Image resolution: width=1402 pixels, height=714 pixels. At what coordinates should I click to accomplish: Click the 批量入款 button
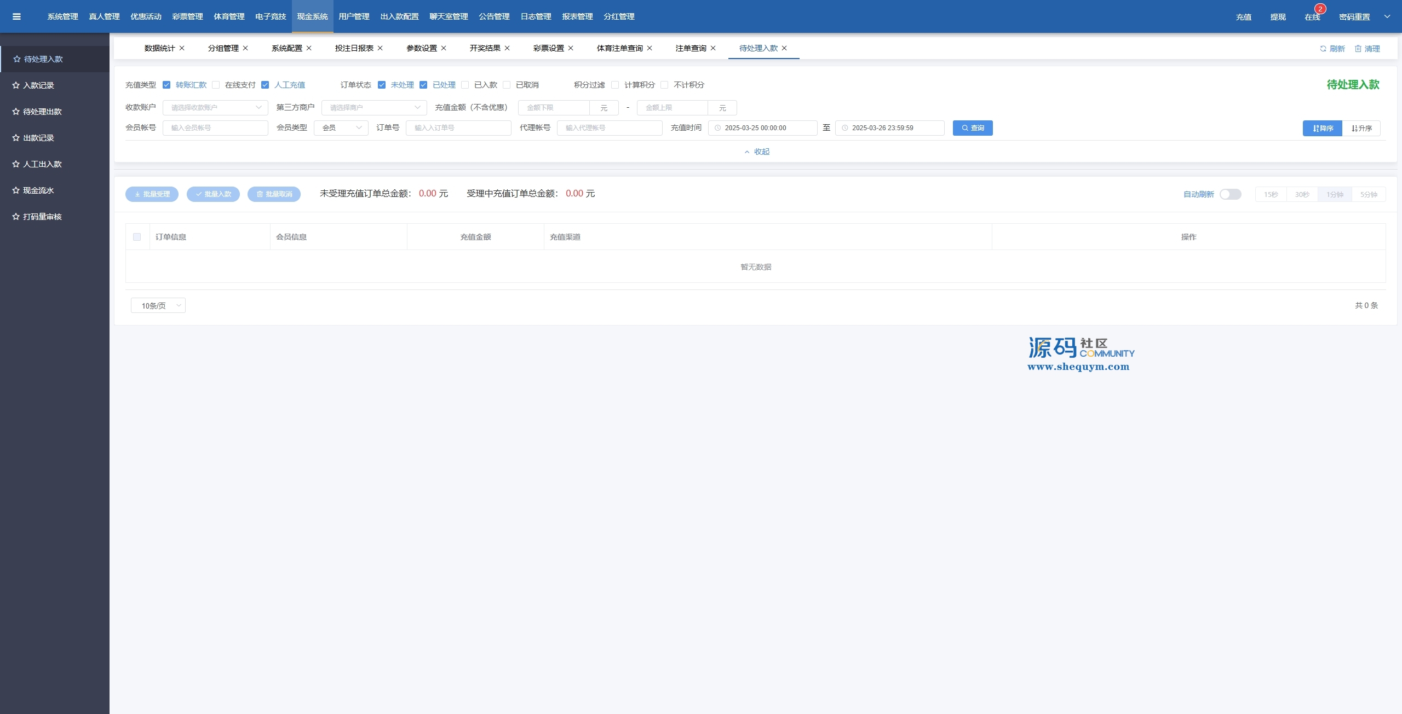pyautogui.click(x=213, y=194)
